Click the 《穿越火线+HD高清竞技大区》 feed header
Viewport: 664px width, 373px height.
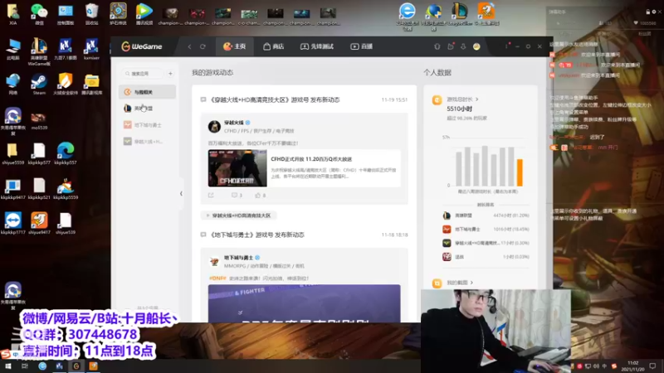point(275,99)
